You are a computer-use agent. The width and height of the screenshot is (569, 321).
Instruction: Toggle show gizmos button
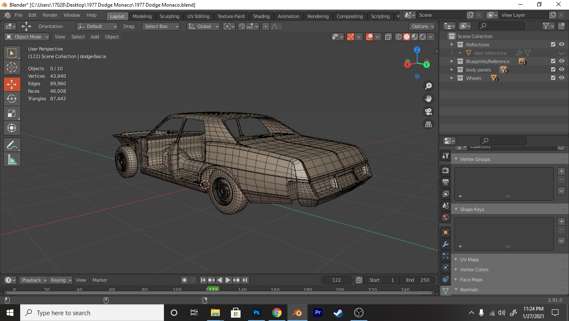351,37
